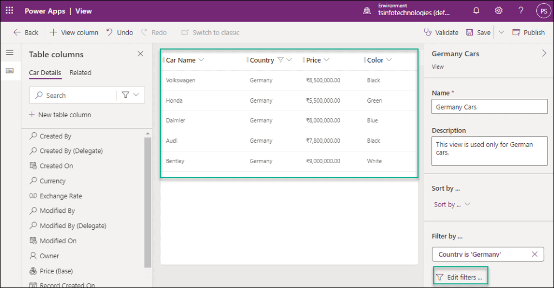Select Created By (Delegate) column
The height and width of the screenshot is (288, 554).
(66, 151)
